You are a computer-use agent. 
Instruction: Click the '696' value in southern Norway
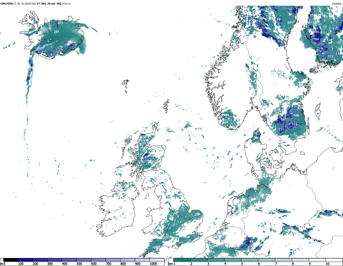[x=226, y=115]
